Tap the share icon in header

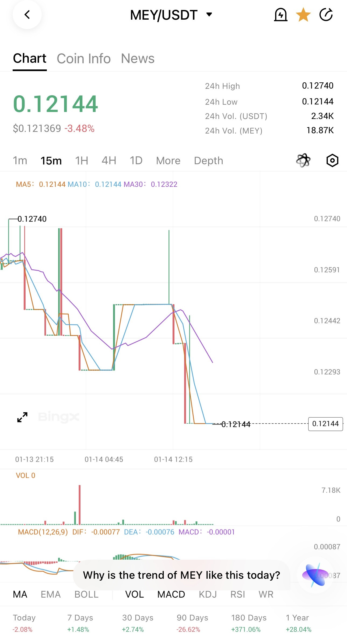(x=326, y=15)
